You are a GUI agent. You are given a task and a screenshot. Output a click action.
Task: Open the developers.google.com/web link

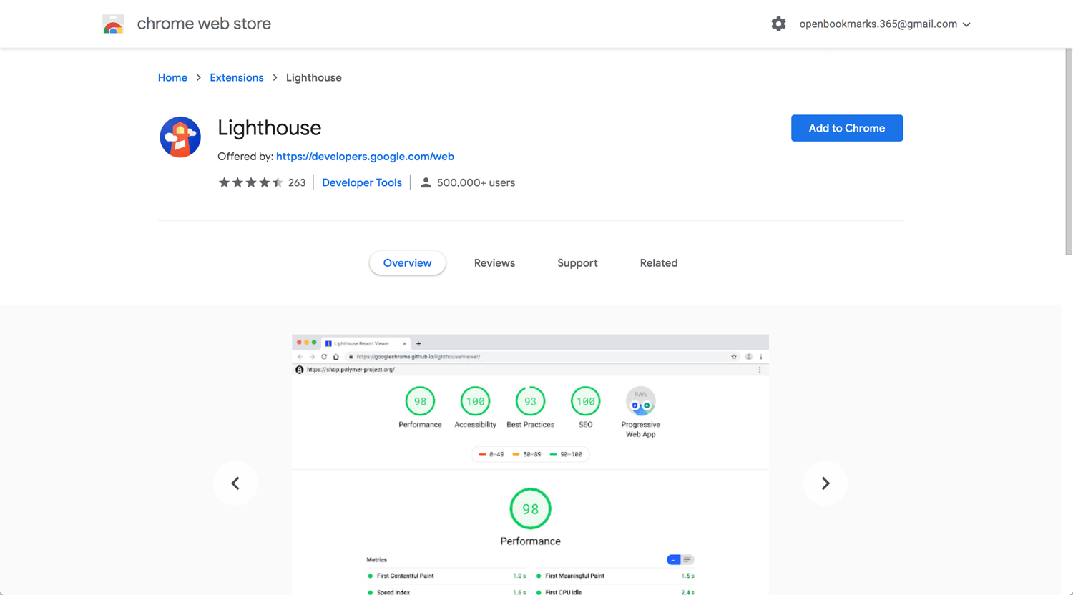click(365, 157)
